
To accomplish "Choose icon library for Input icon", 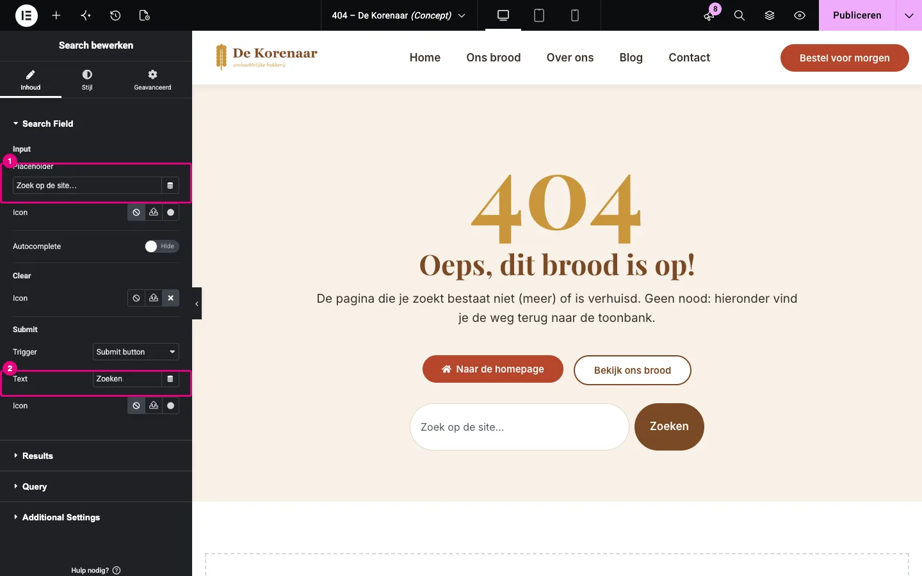I will [x=171, y=212].
